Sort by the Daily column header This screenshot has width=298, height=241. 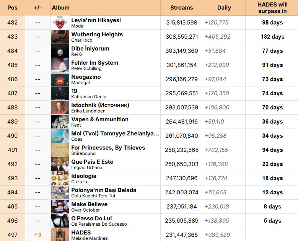224,8
